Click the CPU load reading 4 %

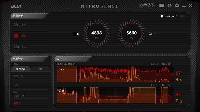[179, 80]
